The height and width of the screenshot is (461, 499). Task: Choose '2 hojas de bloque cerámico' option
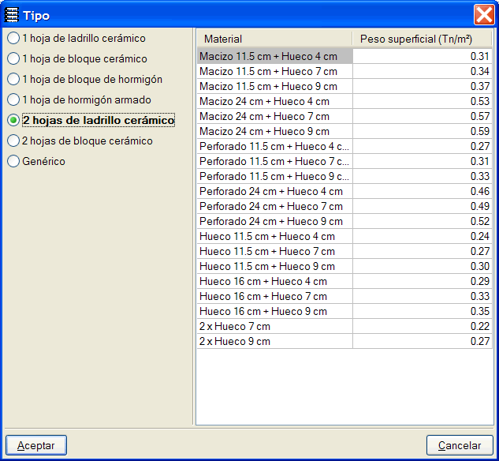click(x=80, y=141)
